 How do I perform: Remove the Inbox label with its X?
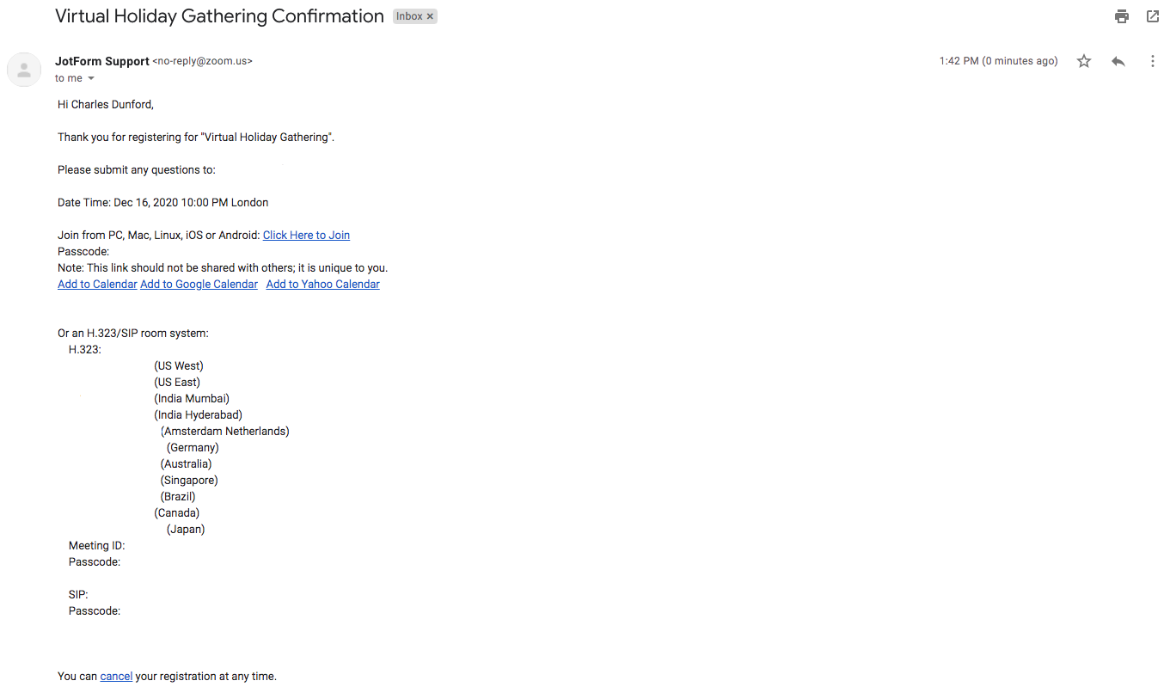430,16
